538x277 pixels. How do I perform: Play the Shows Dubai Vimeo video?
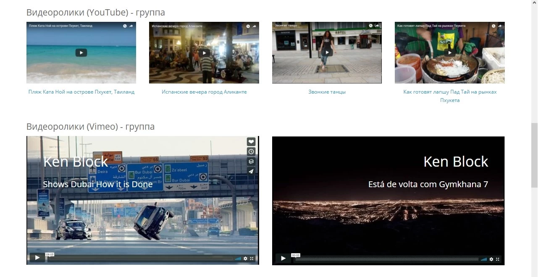pyautogui.click(x=37, y=258)
